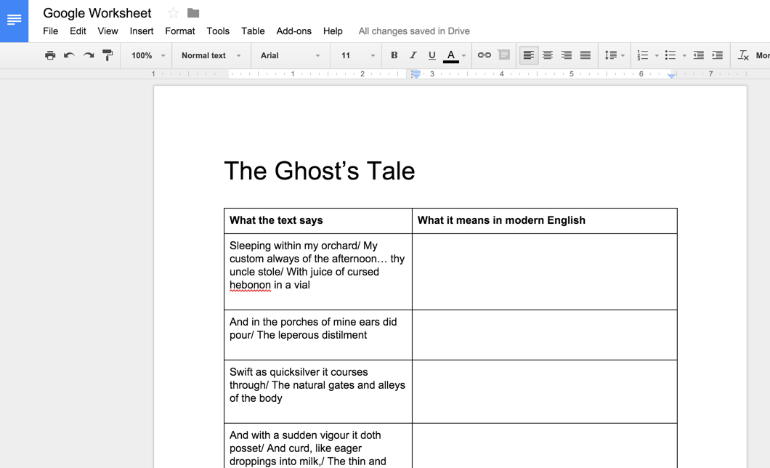Clear formatting with the Tx icon

(743, 55)
